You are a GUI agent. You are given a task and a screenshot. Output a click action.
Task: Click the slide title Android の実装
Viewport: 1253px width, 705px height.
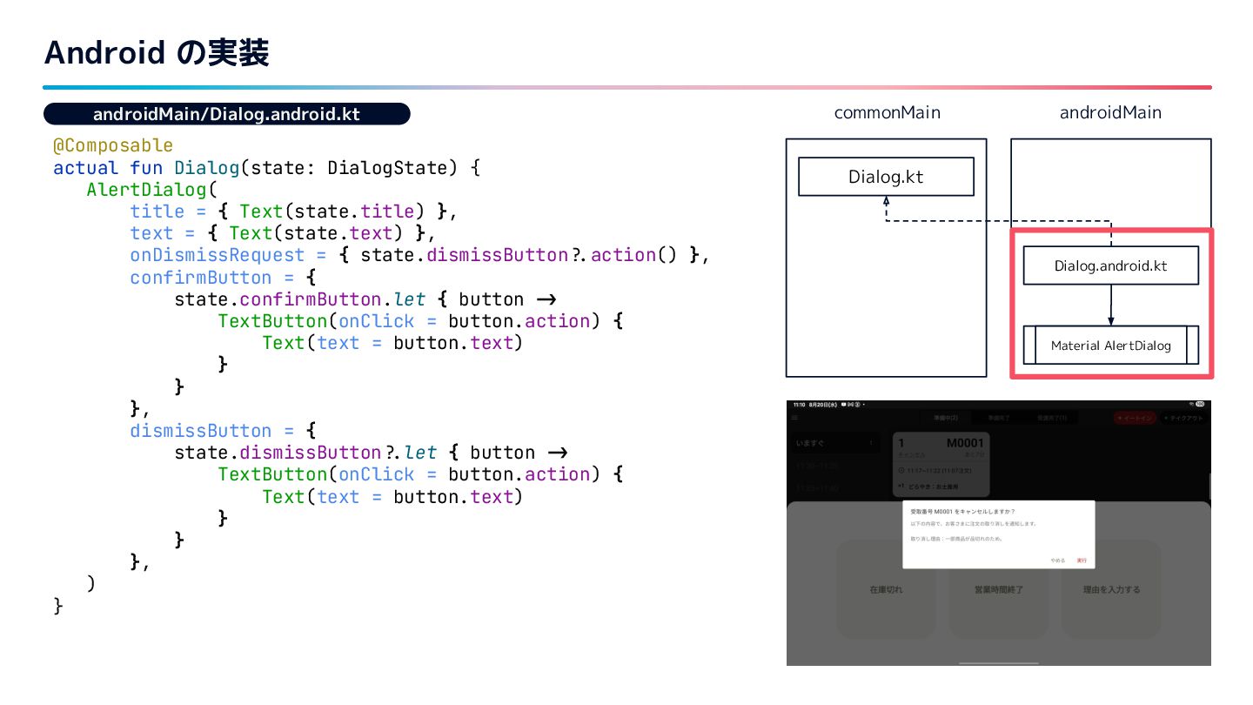point(157,53)
